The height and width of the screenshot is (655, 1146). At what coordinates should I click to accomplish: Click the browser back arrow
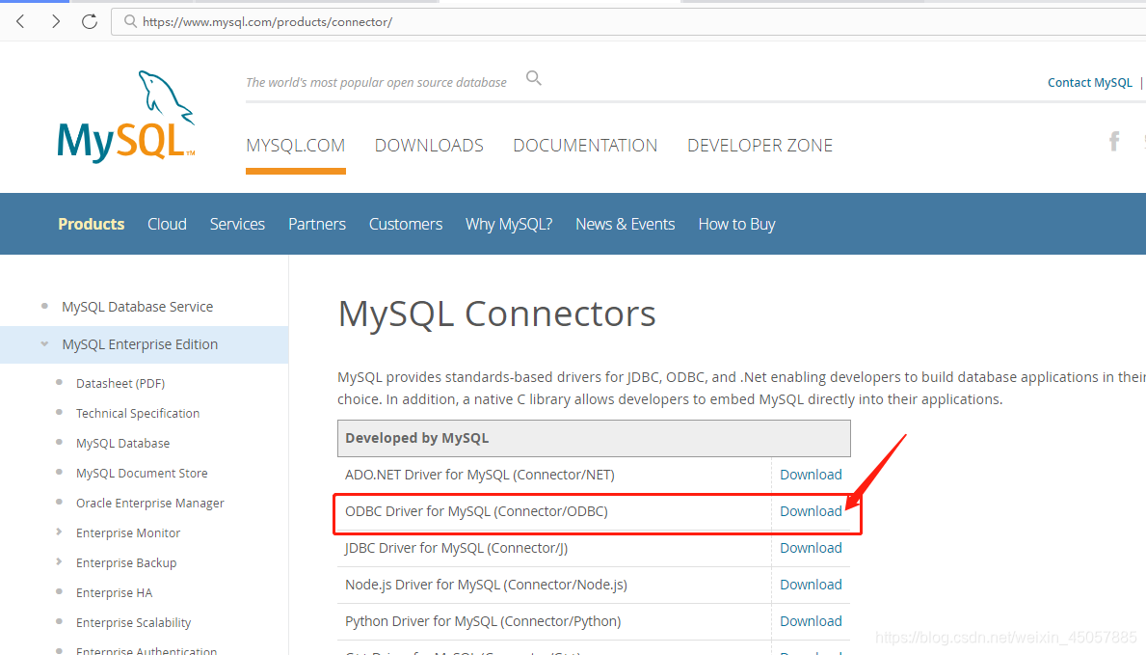pos(20,21)
